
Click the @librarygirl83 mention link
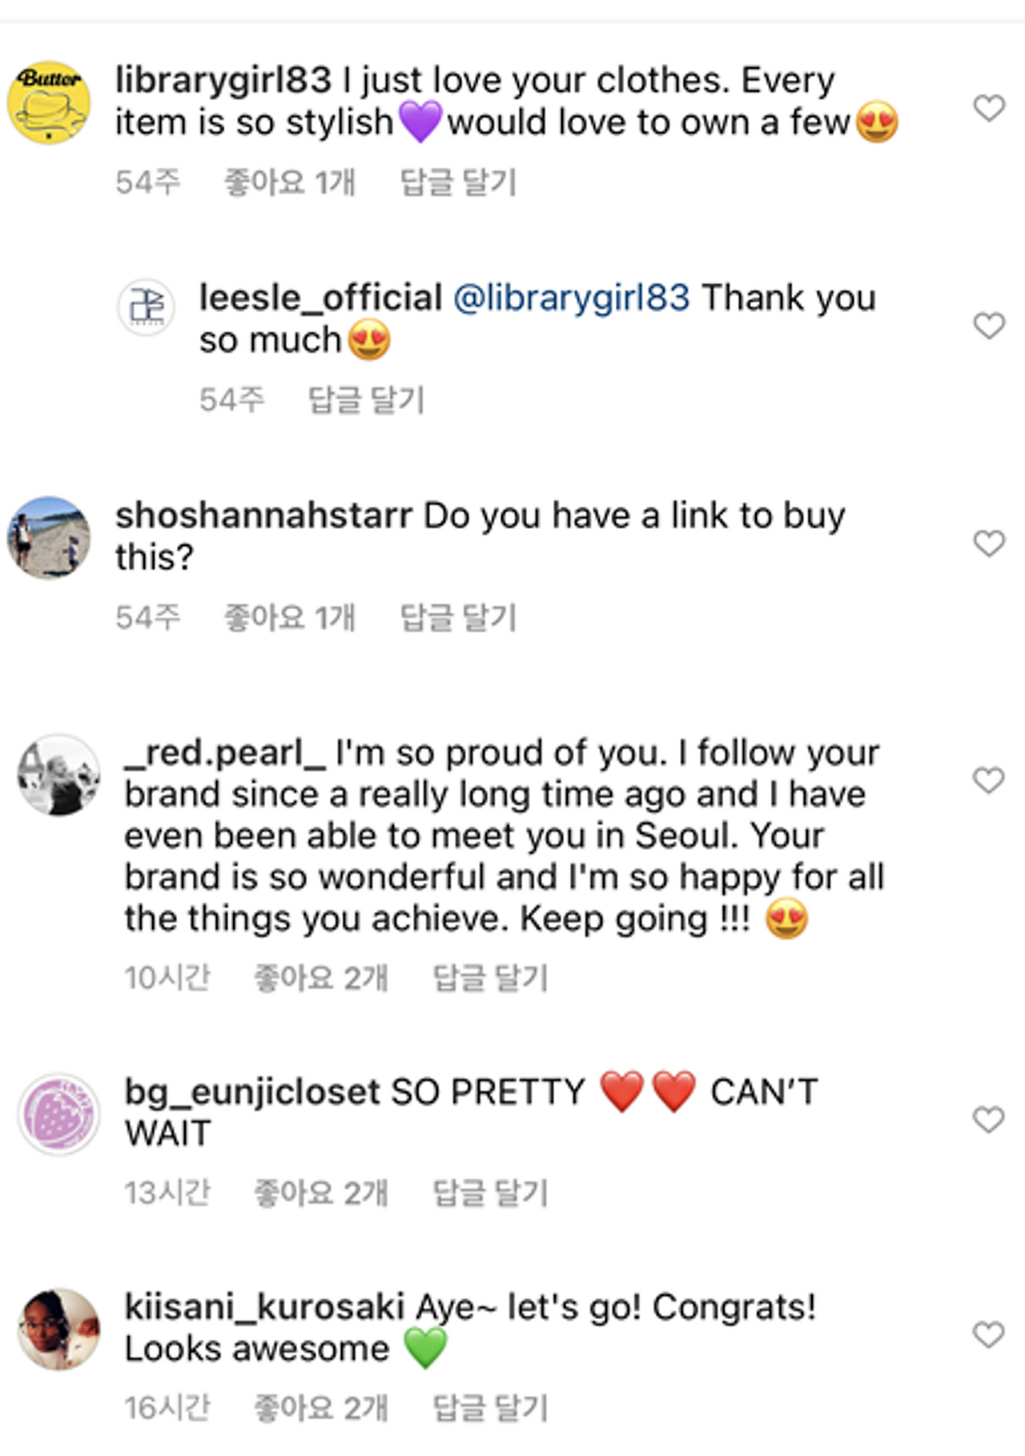572,298
